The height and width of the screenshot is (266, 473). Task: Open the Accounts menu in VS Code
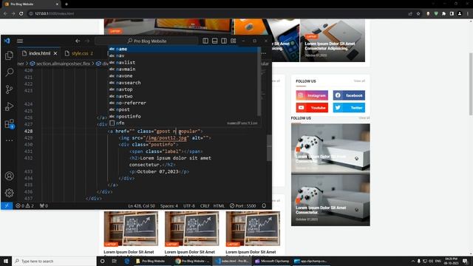click(x=9, y=176)
